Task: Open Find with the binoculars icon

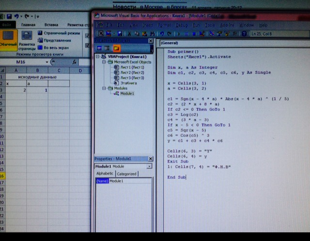Action: coord(152,34)
